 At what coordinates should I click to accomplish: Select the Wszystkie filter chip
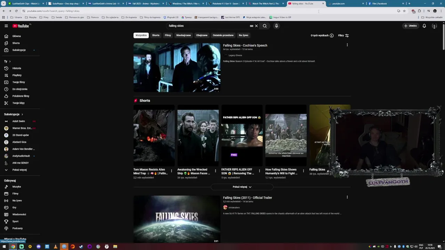click(141, 35)
